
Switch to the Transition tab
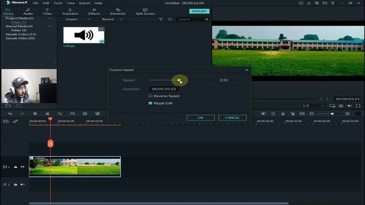click(70, 11)
